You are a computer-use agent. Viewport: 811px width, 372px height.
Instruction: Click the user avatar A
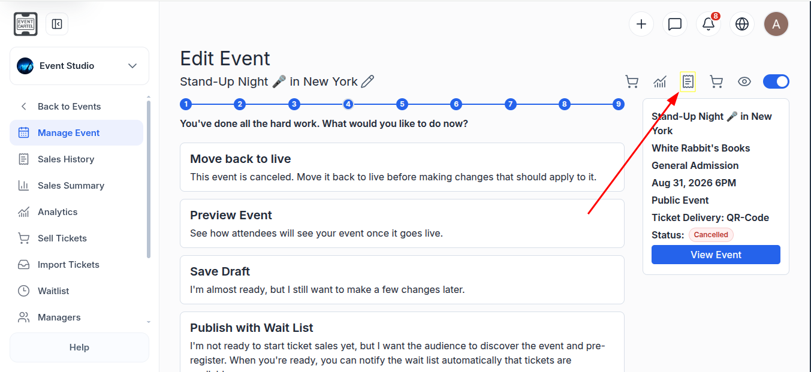776,24
